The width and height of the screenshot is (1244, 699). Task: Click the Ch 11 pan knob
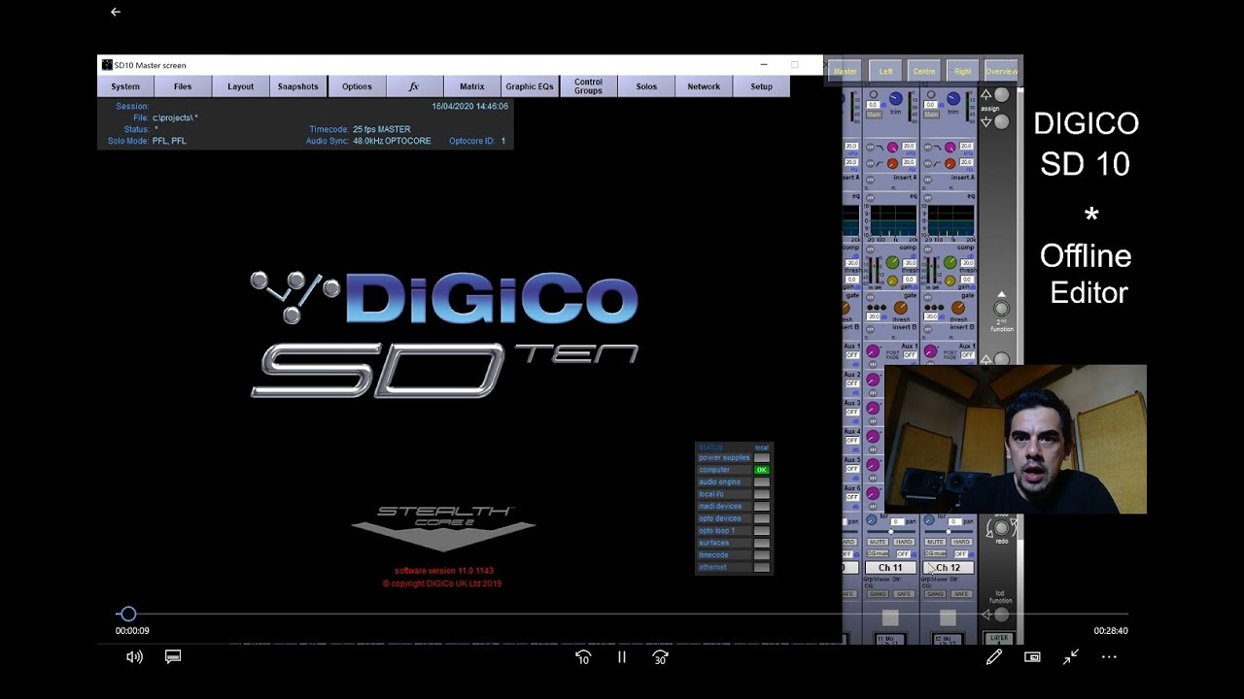[x=871, y=520]
